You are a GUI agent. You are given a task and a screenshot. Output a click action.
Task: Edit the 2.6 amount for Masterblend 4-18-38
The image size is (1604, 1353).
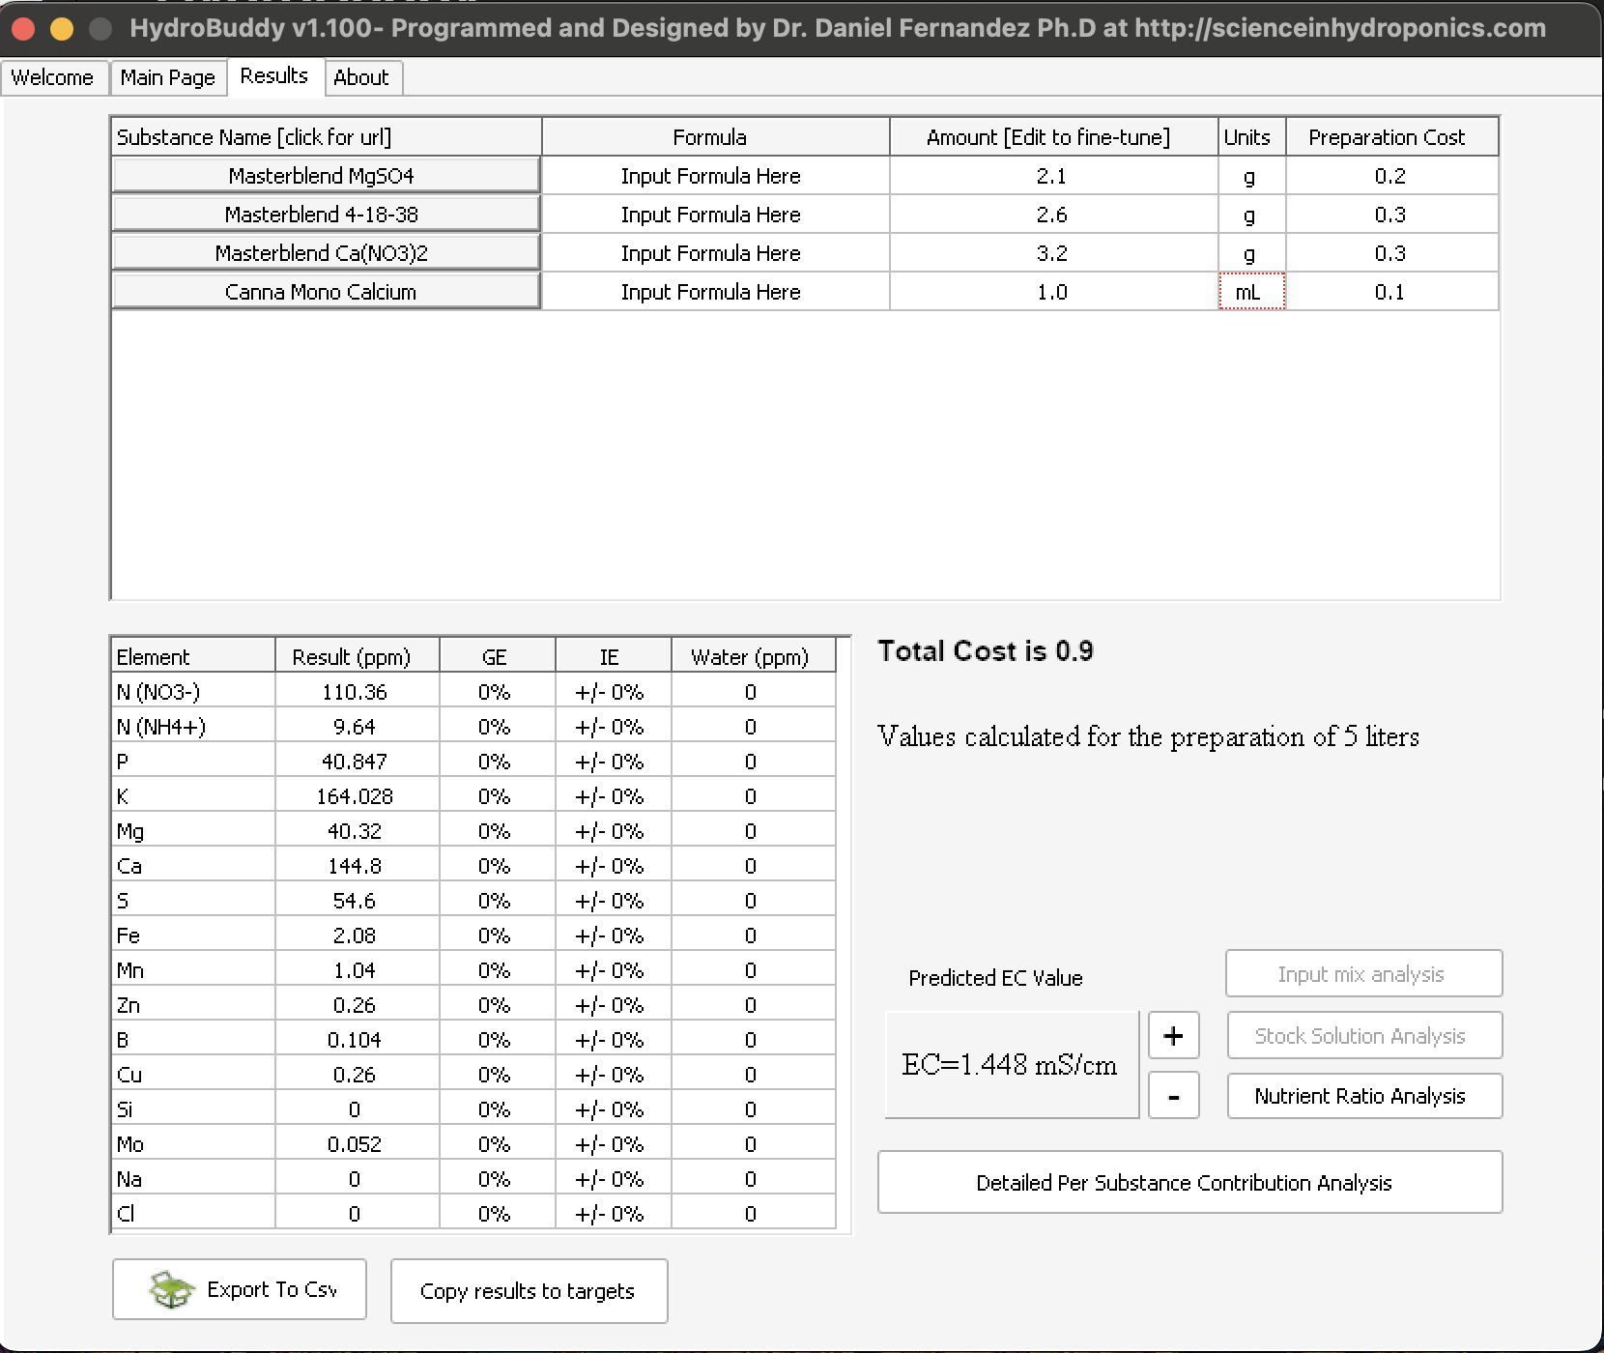pos(1053,215)
